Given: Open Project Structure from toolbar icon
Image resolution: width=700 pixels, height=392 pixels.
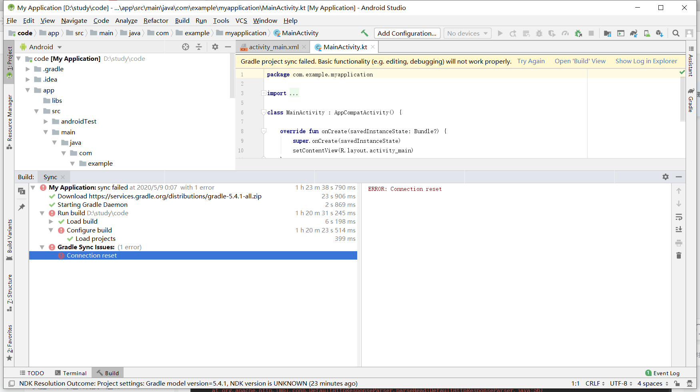Looking at the screenshot, I should [608, 33].
